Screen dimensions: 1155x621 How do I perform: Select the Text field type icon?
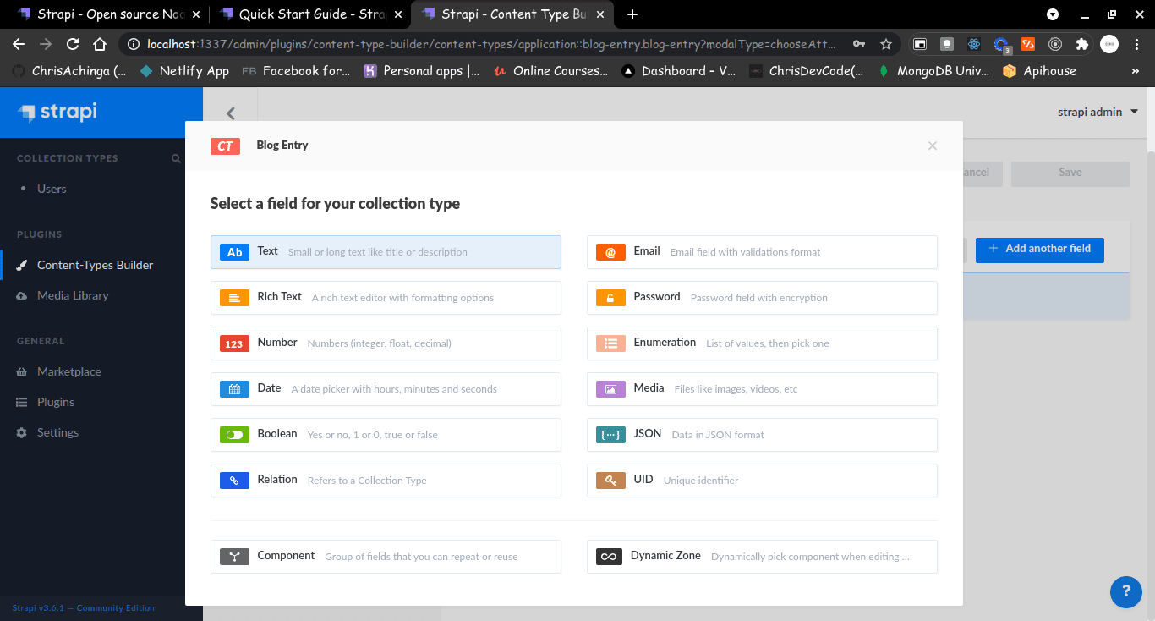coord(234,252)
